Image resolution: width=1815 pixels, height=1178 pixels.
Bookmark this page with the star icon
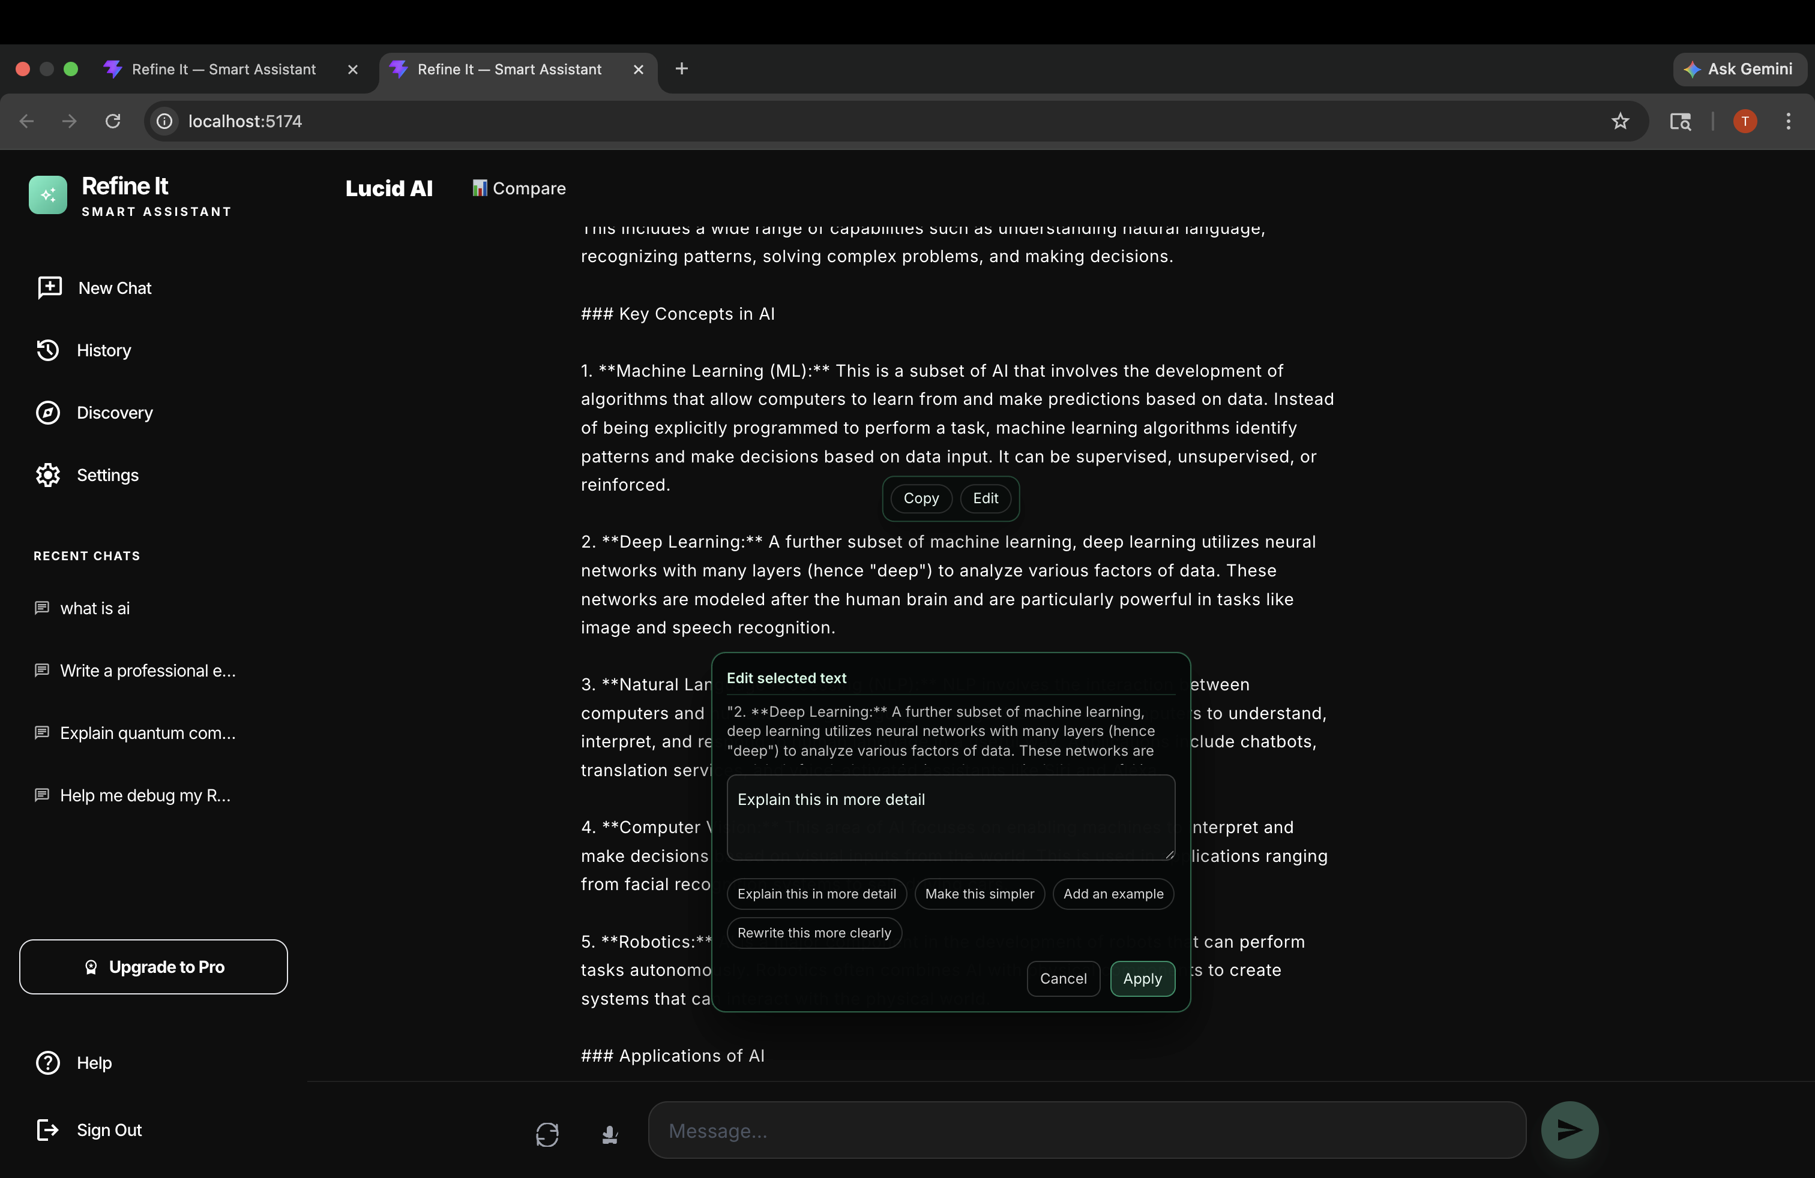[1620, 121]
